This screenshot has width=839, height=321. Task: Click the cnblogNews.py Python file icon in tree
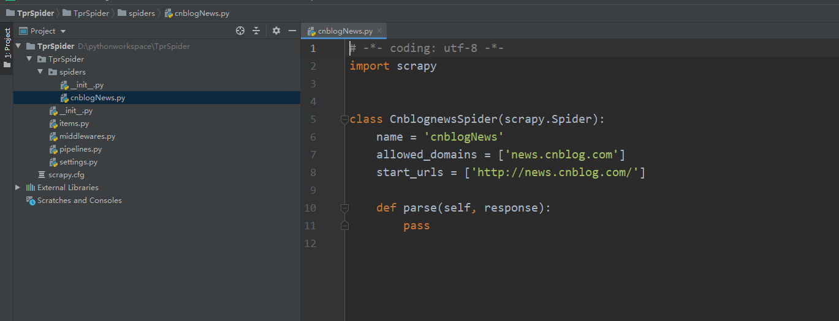point(64,98)
